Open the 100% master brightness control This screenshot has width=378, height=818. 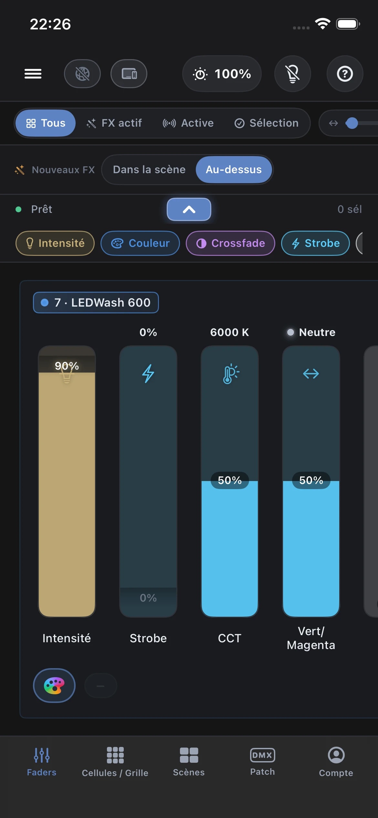pyautogui.click(x=222, y=74)
